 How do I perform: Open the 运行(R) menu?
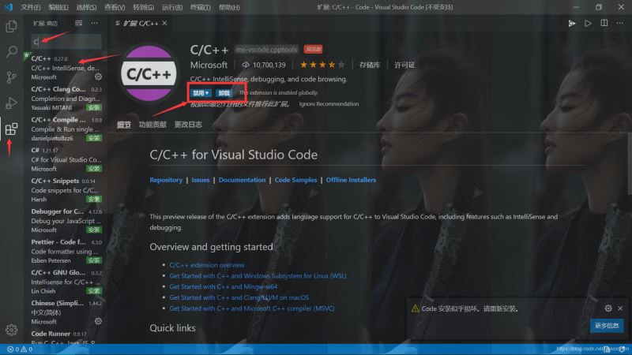(x=172, y=7)
